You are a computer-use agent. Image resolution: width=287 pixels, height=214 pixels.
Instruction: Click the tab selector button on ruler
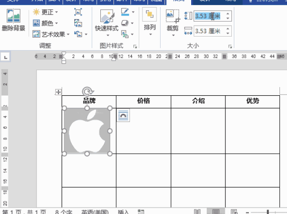[x=6, y=57]
